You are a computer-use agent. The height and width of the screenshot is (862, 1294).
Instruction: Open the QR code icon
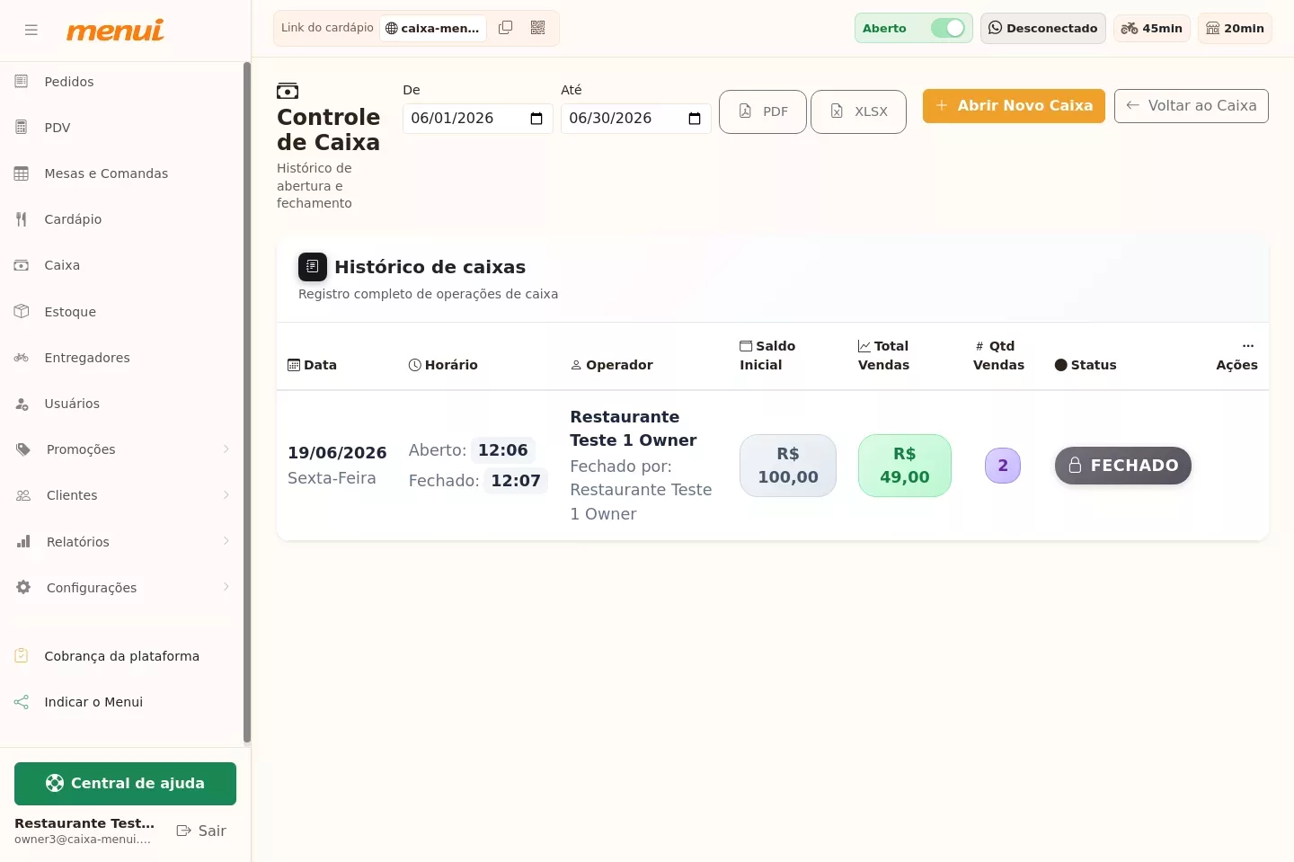pyautogui.click(x=538, y=28)
